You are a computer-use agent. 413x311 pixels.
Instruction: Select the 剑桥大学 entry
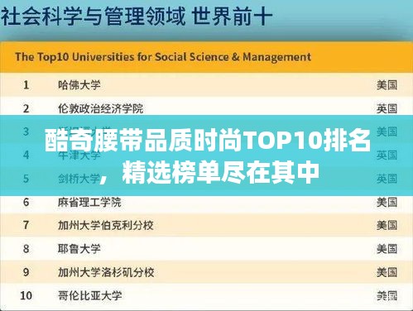click(79, 179)
